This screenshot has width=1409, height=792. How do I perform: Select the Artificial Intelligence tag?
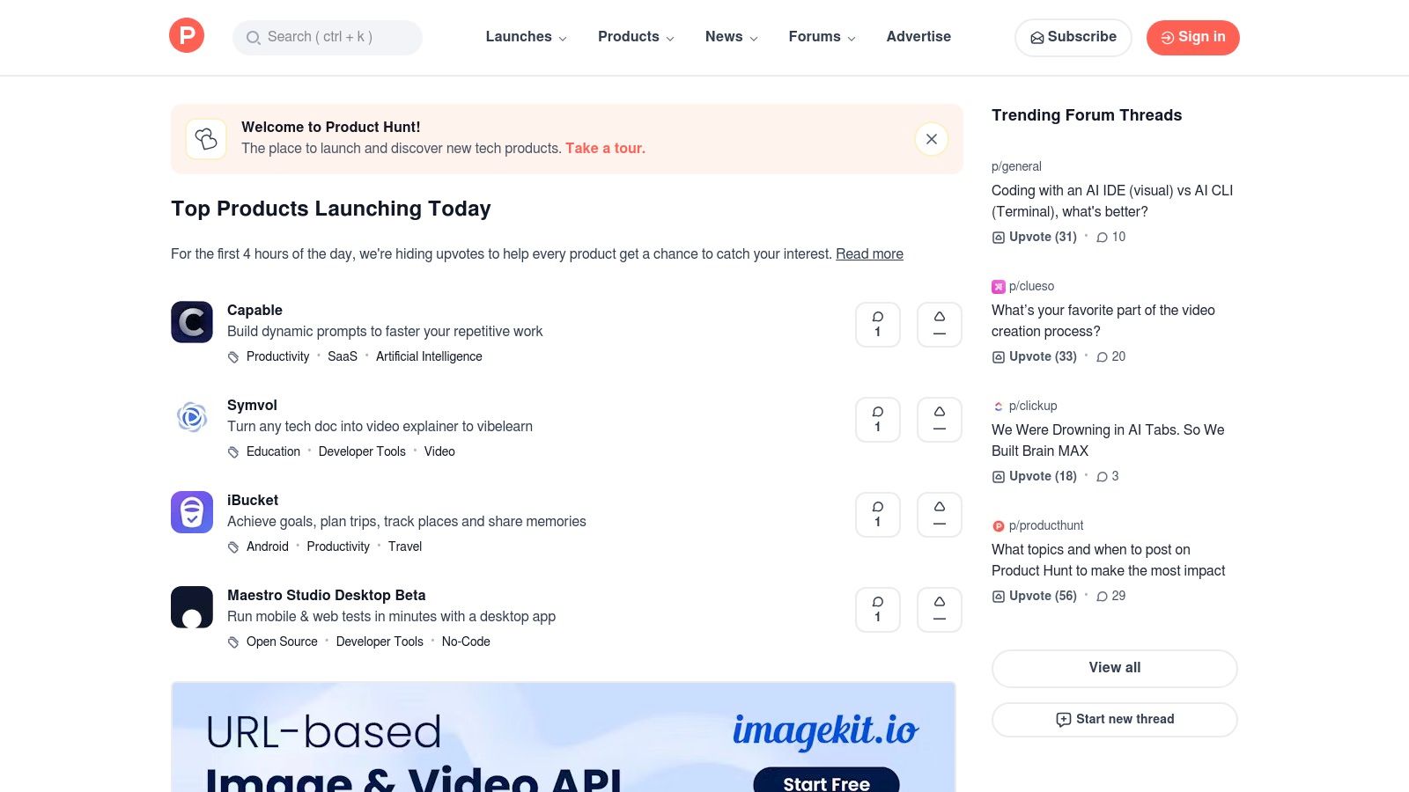(x=429, y=356)
